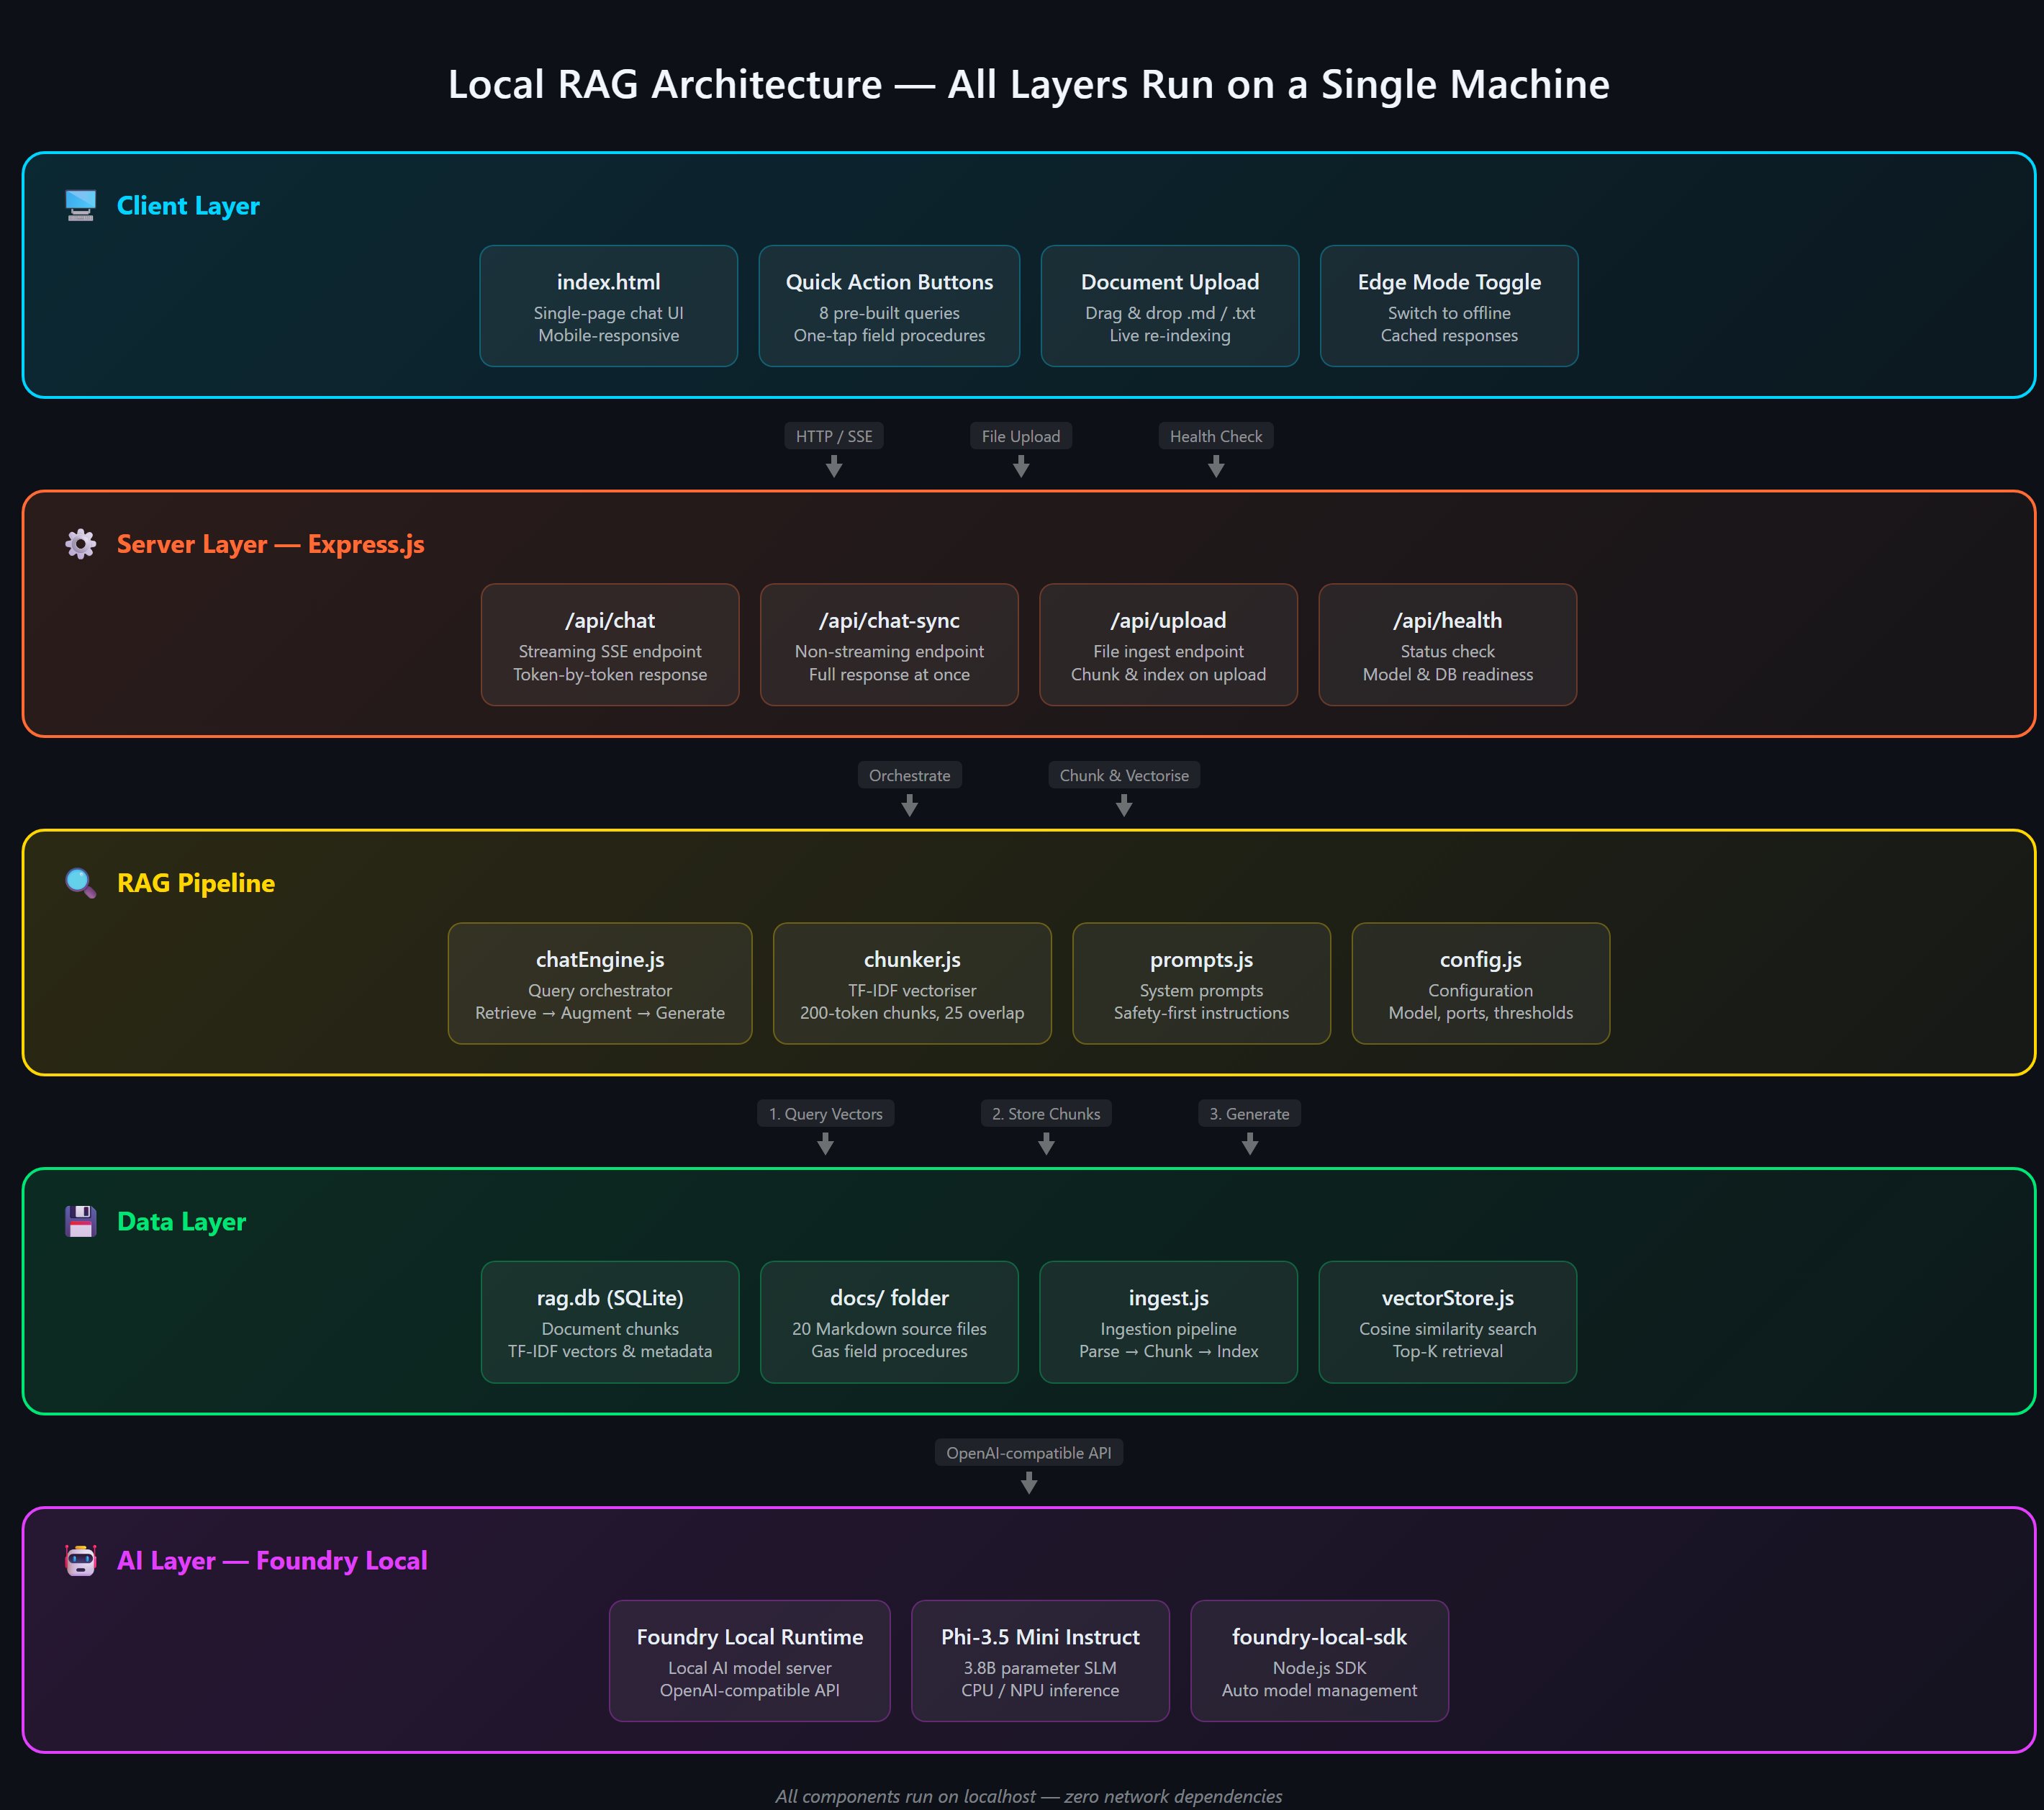Toggle Edge Mode to switch offline
This screenshot has height=1810, width=2044.
tap(1448, 306)
